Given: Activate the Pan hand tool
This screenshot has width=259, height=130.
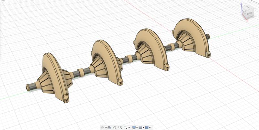Looking at the screenshot, I should click(115, 127).
